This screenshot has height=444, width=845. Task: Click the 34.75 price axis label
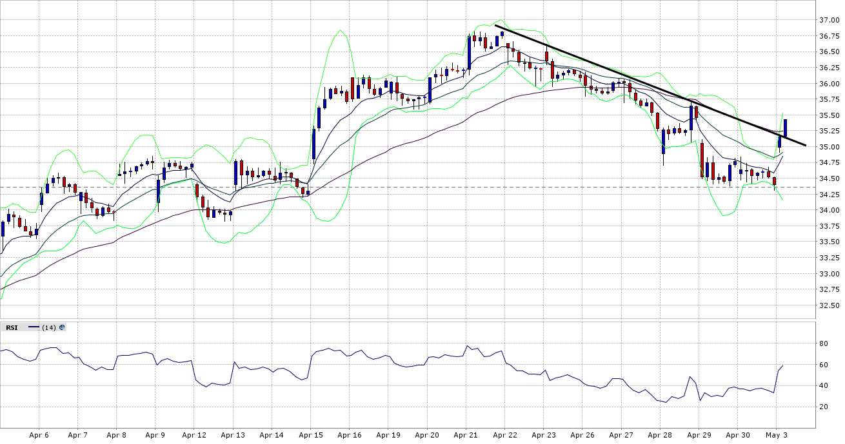[829, 162]
